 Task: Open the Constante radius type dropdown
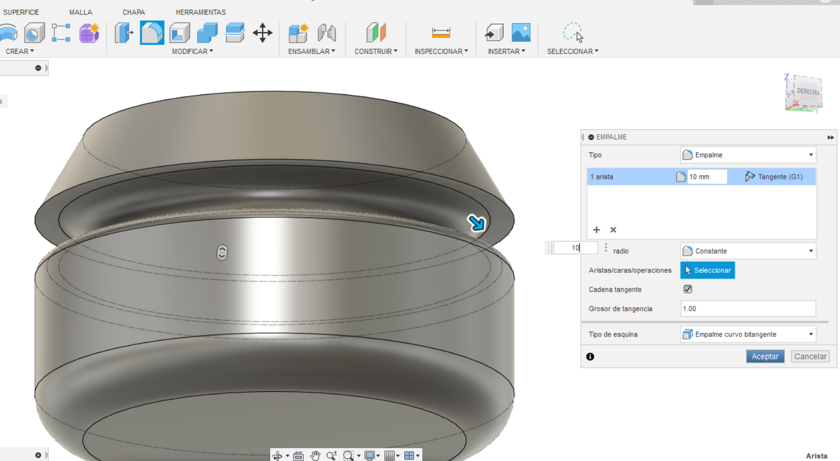[x=748, y=251]
